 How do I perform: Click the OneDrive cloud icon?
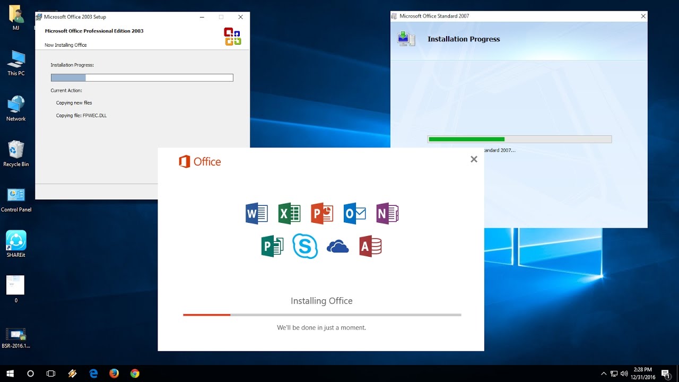[x=338, y=247]
